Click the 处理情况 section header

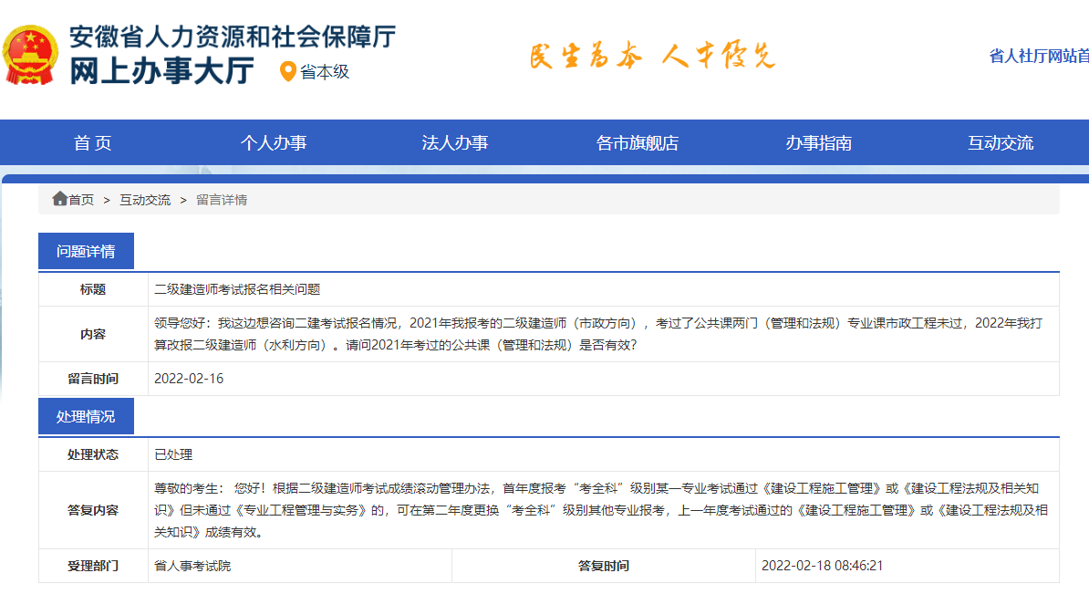point(88,415)
